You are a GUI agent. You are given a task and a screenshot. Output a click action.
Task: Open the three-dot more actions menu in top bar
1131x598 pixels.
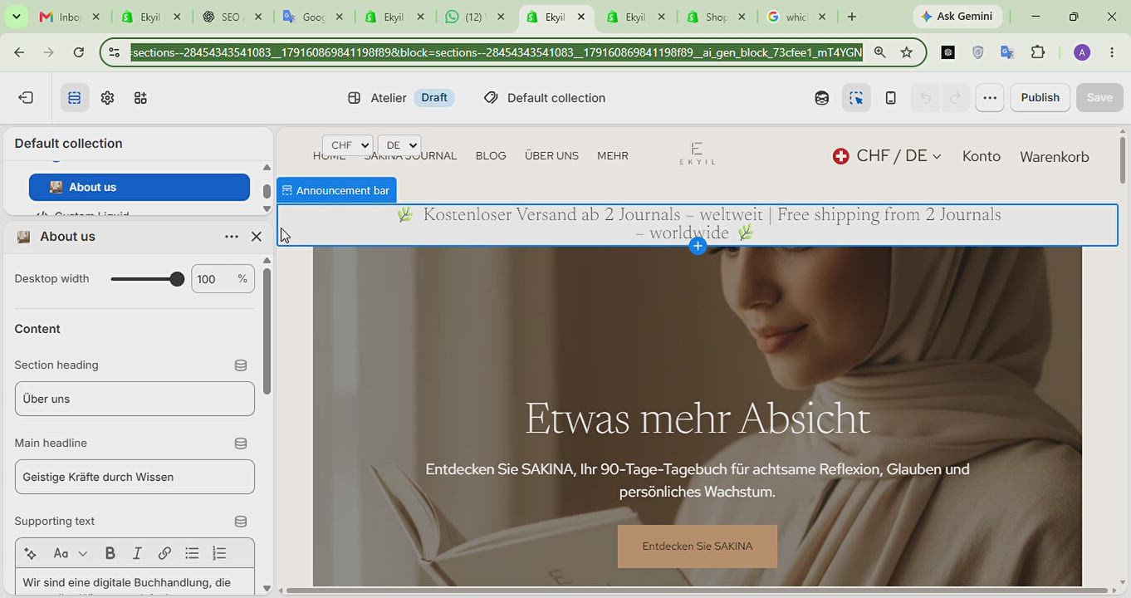pos(989,98)
